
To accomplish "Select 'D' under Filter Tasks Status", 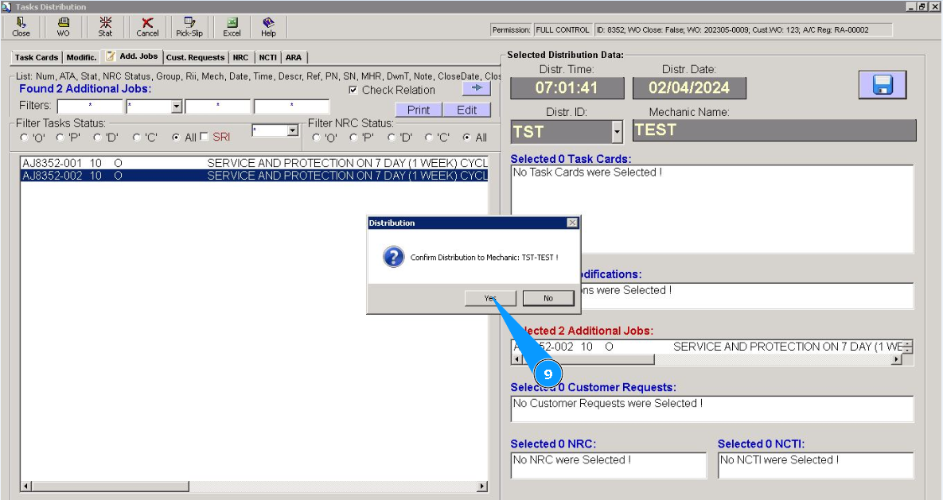I will click(97, 138).
